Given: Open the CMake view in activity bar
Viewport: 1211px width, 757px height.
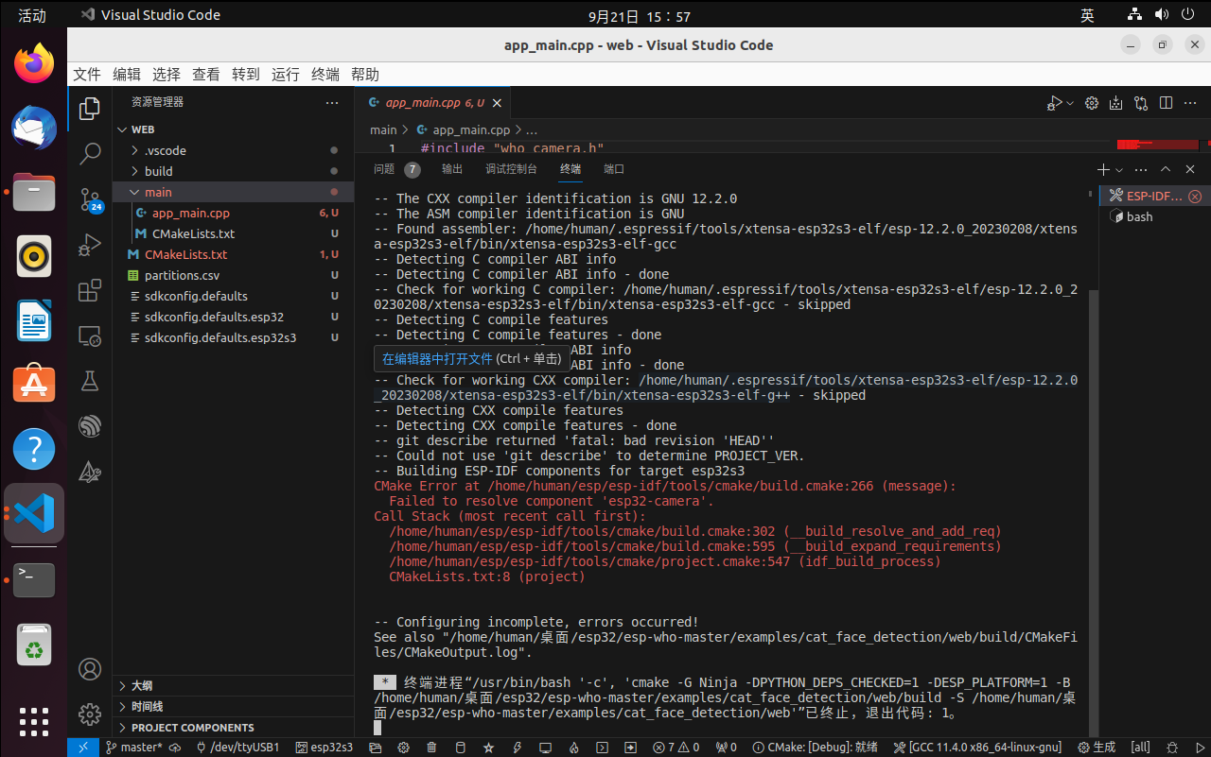Looking at the screenshot, I should tap(90, 472).
